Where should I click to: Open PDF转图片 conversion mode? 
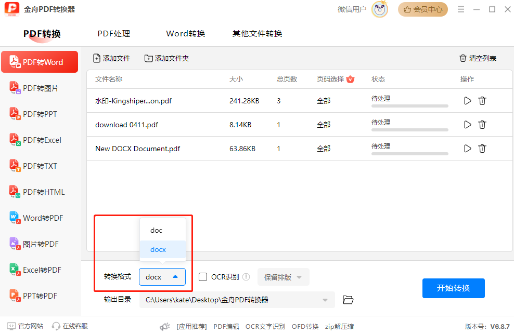[x=40, y=88]
